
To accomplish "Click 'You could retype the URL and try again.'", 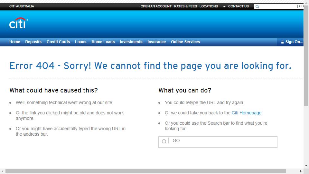I will tap(204, 102).
